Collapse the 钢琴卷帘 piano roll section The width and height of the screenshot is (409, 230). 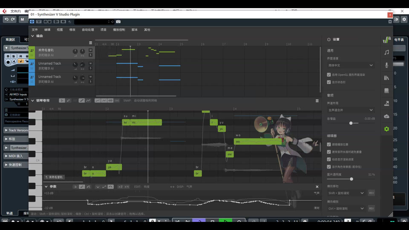point(32,101)
